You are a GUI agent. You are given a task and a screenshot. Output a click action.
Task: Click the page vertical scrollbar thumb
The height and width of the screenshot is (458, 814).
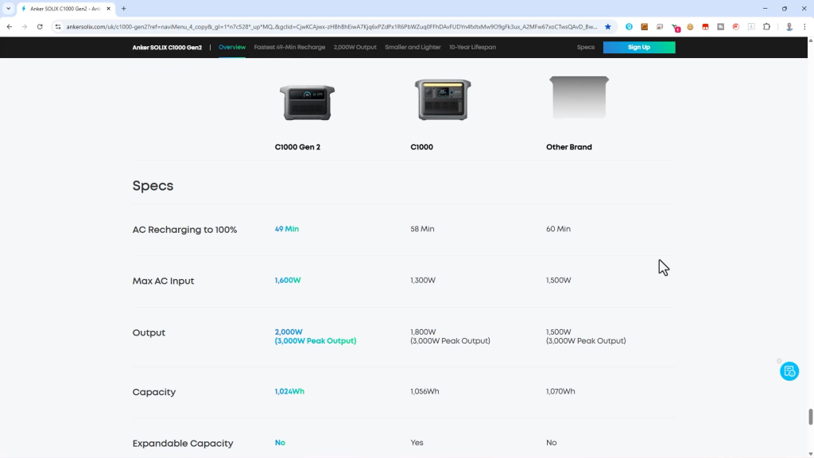coord(810,417)
